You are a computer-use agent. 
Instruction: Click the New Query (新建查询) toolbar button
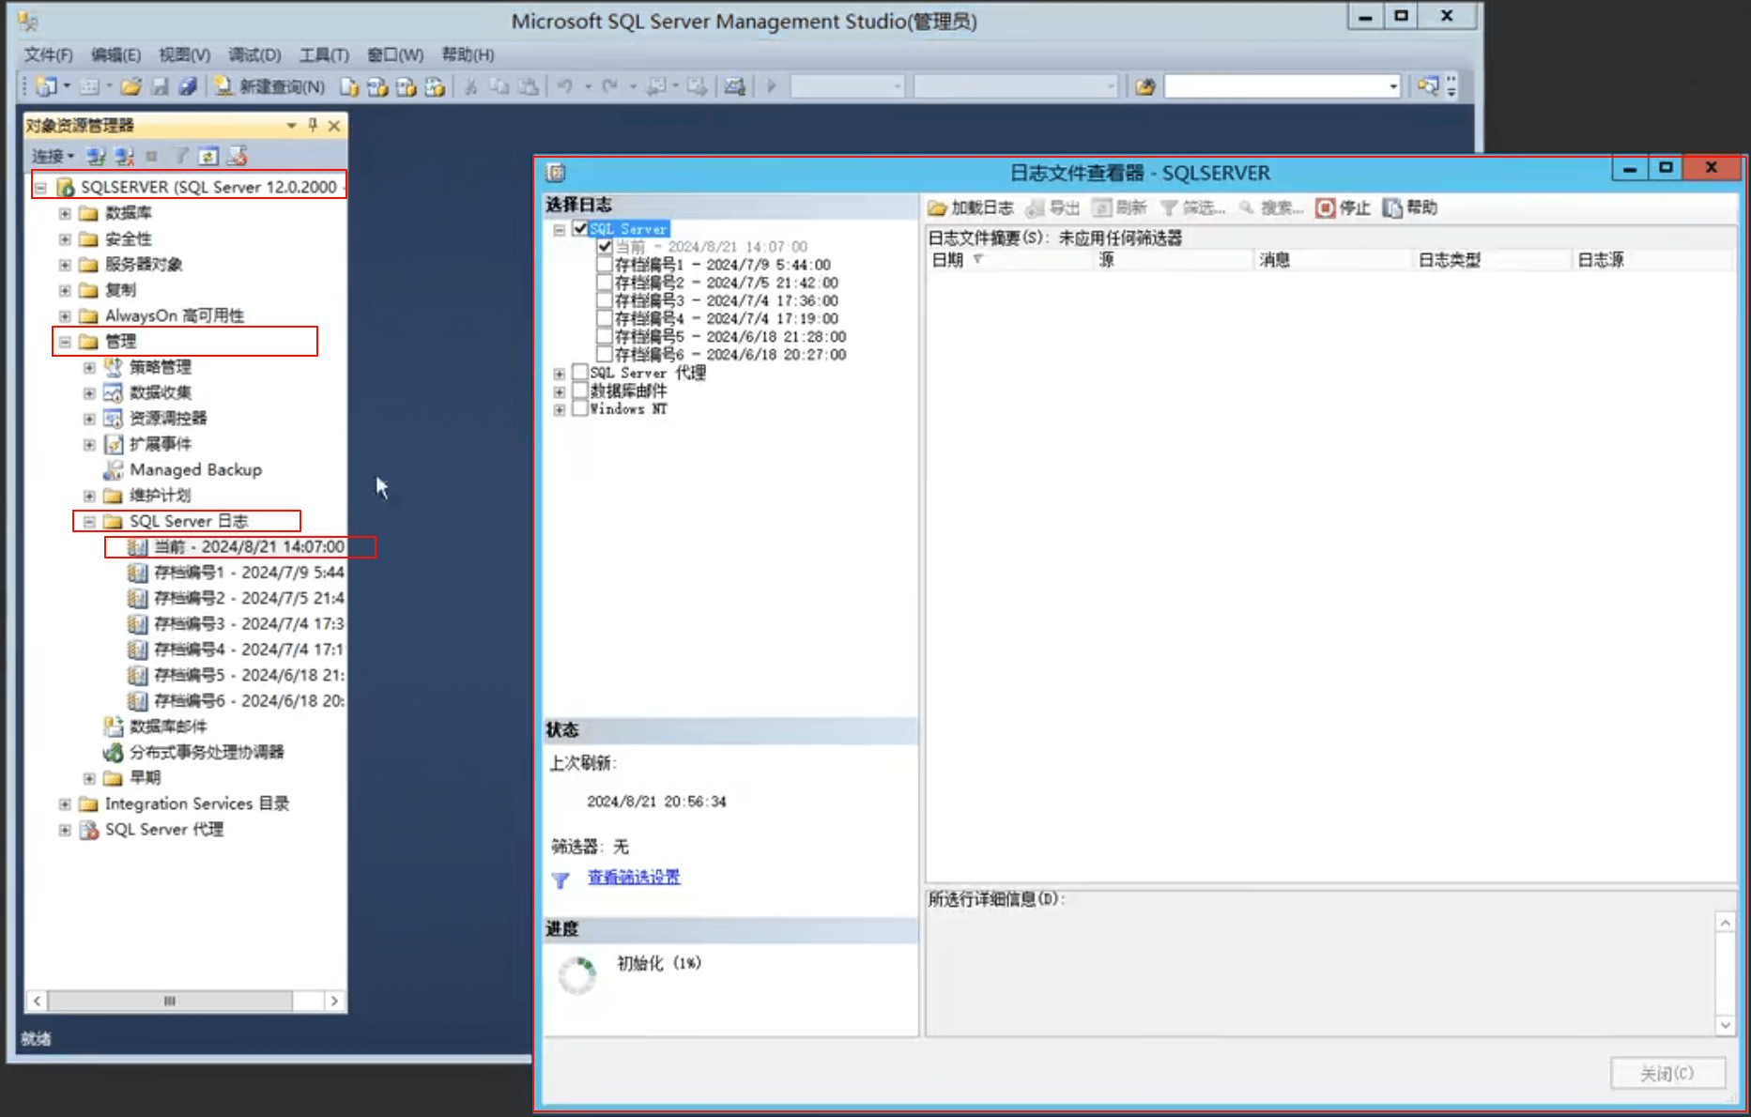pos(269,86)
